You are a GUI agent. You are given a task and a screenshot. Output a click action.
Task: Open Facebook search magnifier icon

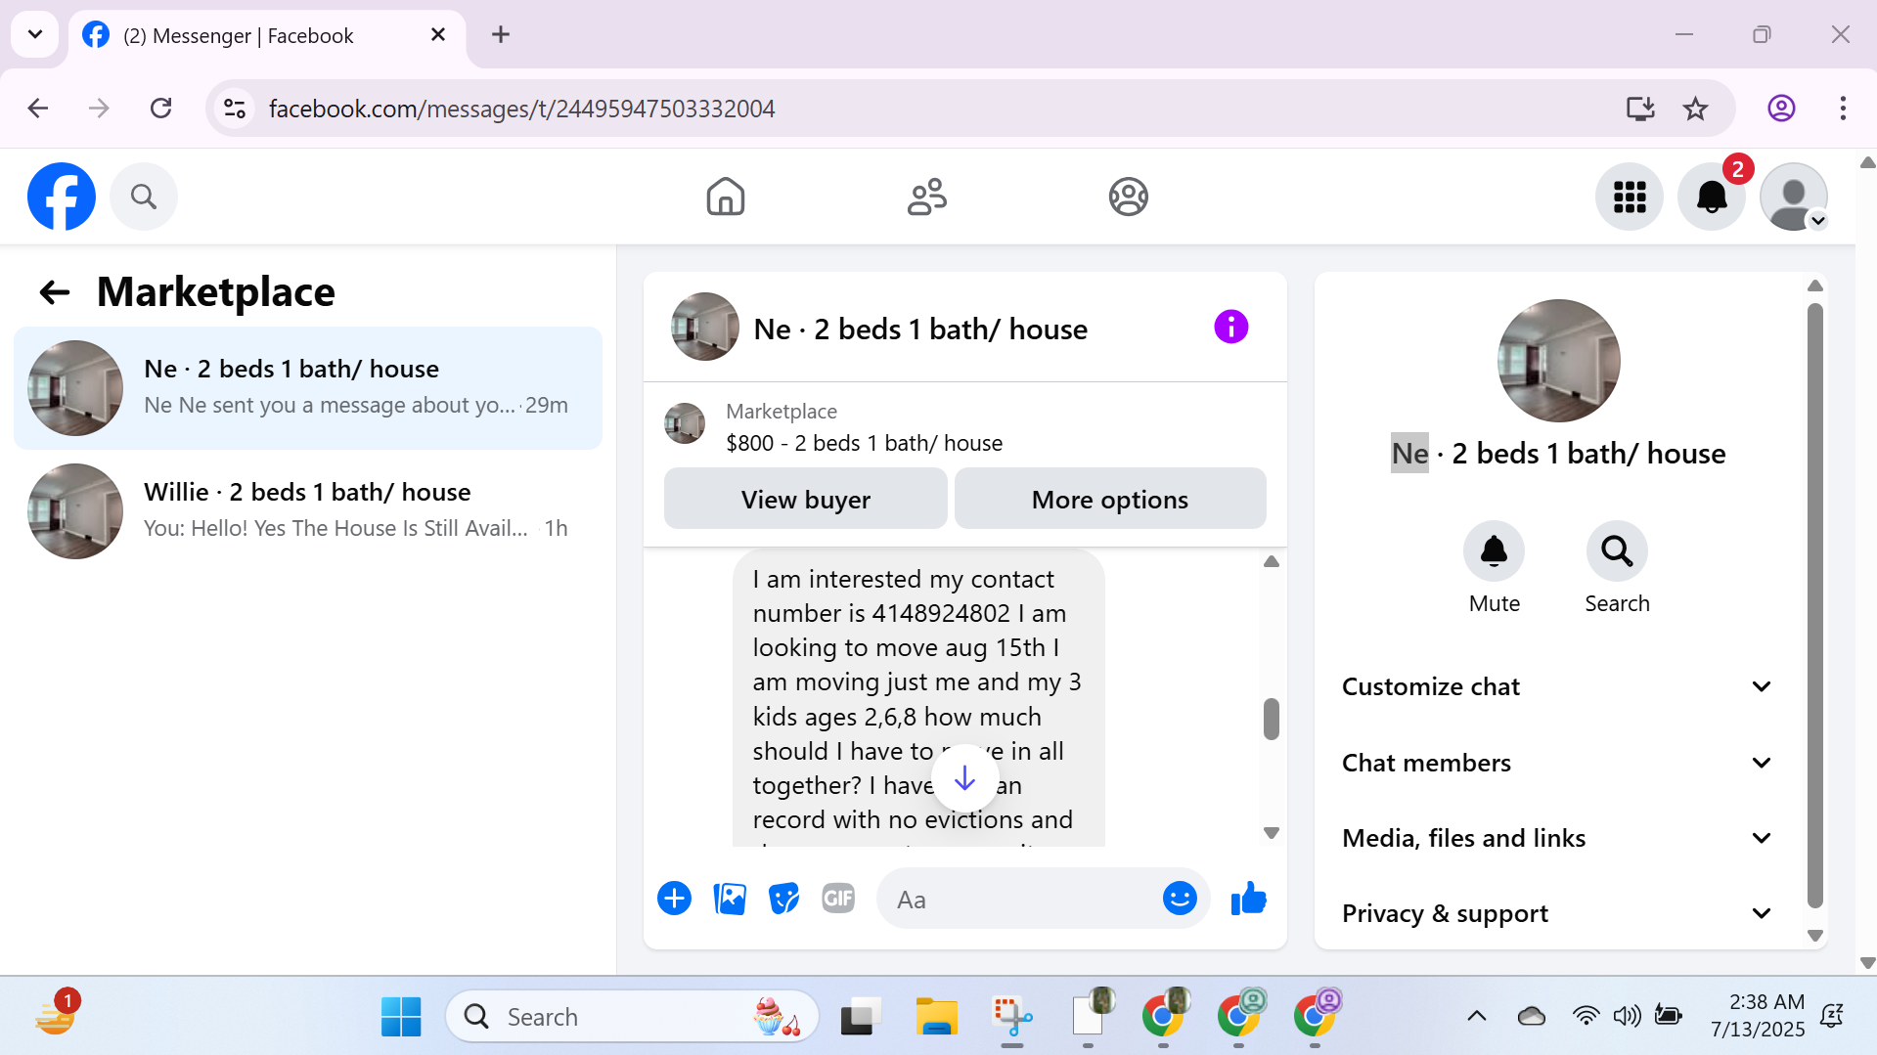(144, 197)
